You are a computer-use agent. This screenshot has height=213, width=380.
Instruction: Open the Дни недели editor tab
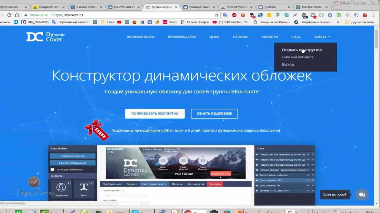click(196, 184)
